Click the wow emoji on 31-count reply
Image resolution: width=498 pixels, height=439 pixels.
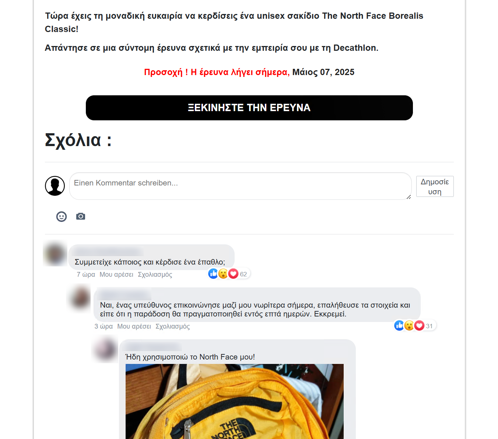tap(409, 326)
